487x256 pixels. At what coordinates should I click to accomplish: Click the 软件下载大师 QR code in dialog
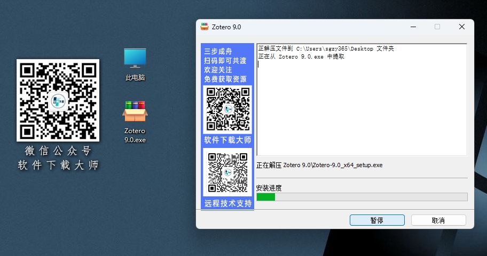(227, 109)
